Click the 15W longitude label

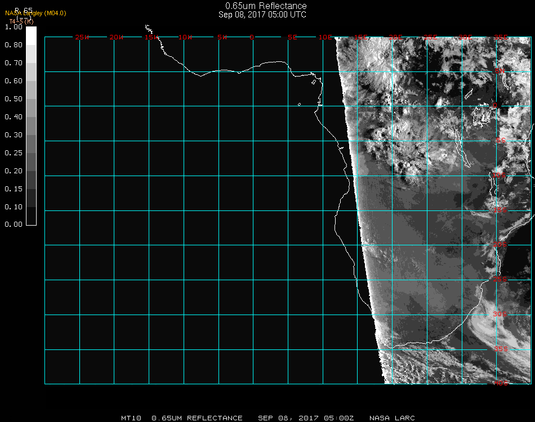(151, 38)
